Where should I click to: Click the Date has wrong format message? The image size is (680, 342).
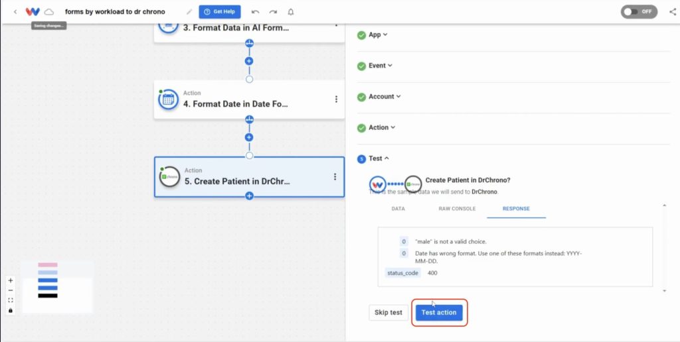(x=498, y=258)
